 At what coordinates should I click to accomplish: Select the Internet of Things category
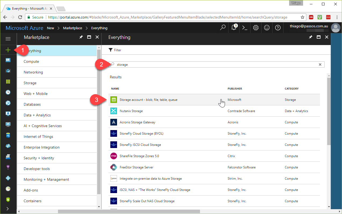[57, 136]
